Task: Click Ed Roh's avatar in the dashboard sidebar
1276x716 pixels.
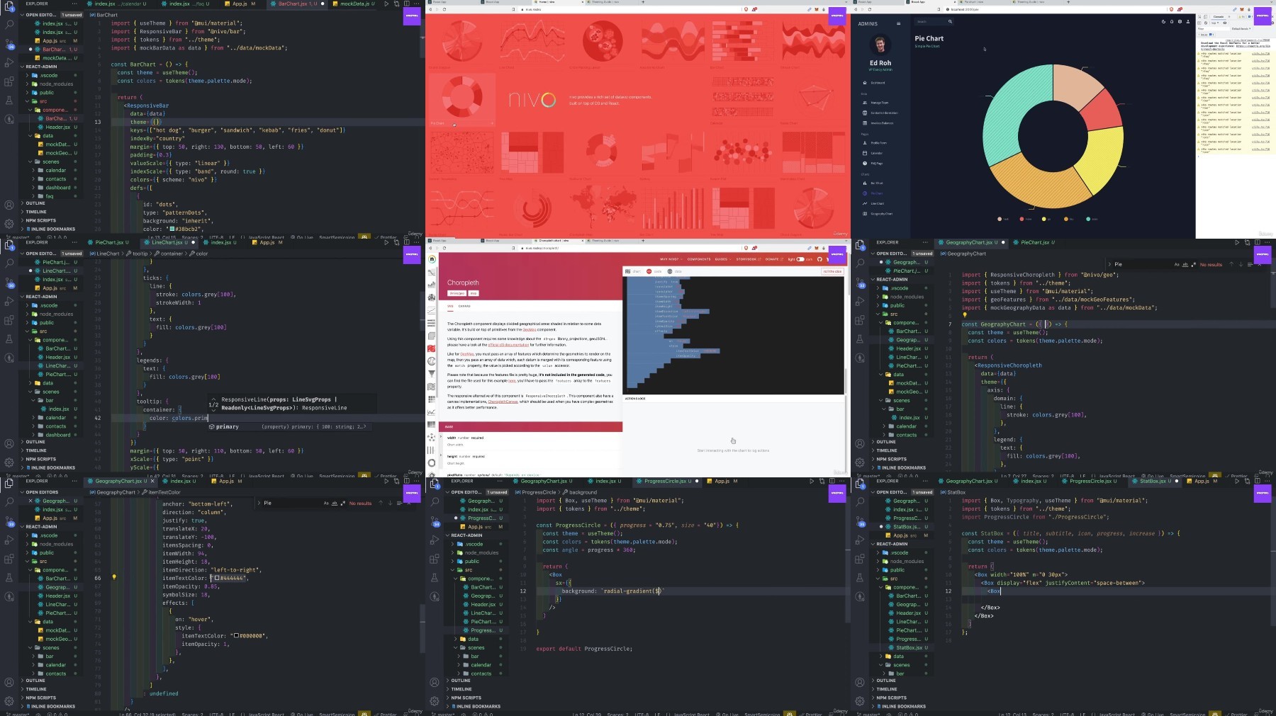Action: click(x=880, y=46)
